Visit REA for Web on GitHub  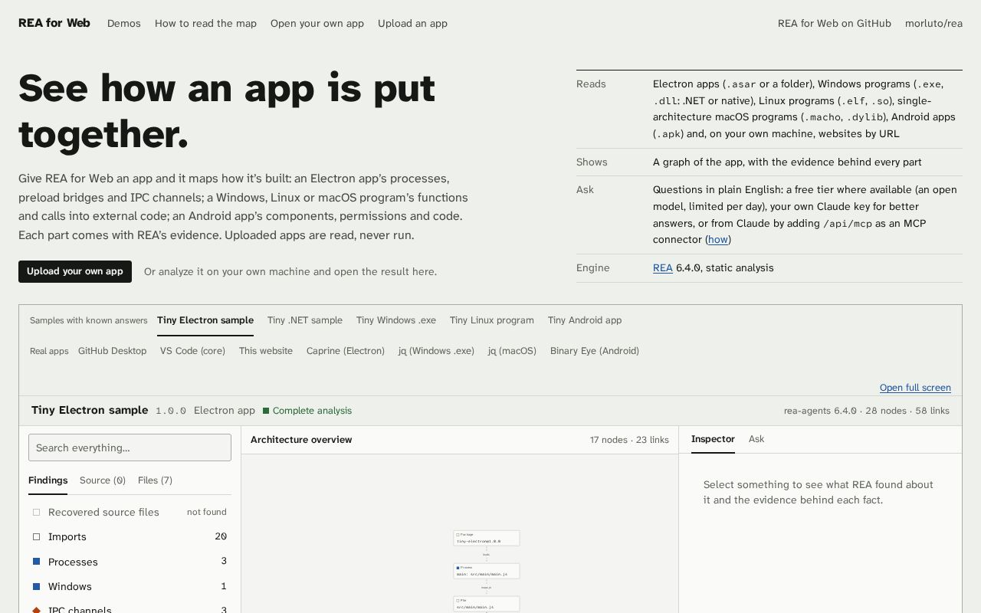835,23
